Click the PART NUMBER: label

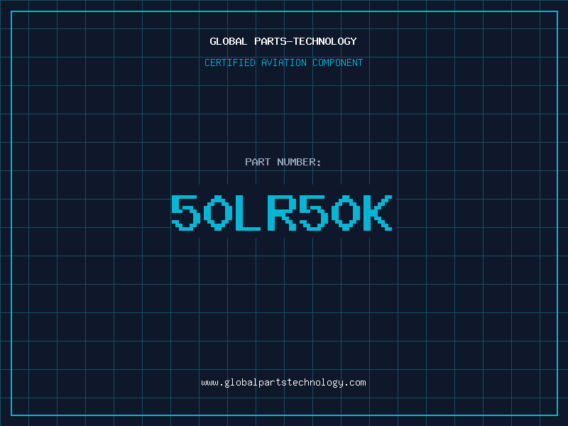pyautogui.click(x=283, y=162)
